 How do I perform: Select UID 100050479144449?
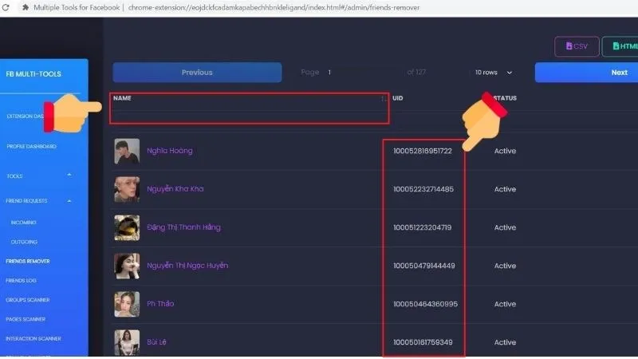[424, 266]
